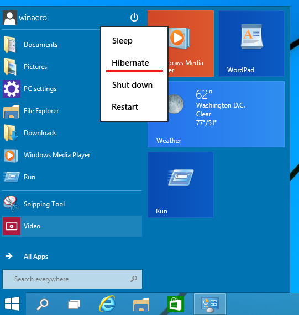This screenshot has height=315, width=299.
Task: Click the Pictures label
Action: pyautogui.click(x=35, y=67)
